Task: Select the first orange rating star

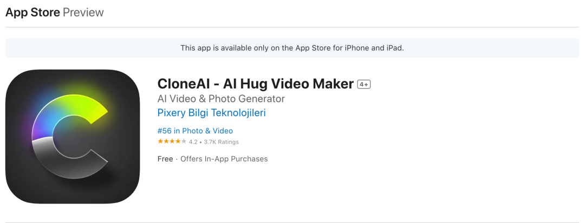Action: click(x=160, y=141)
